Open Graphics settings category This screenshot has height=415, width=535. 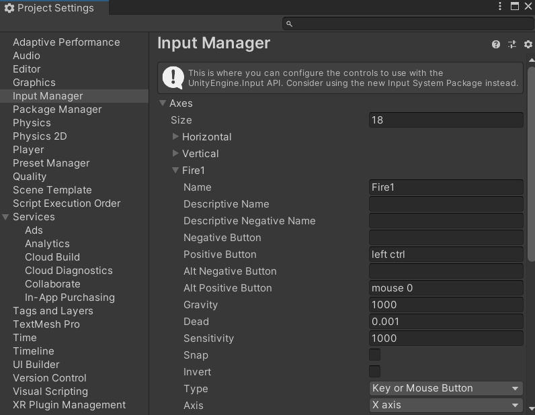[x=34, y=83]
